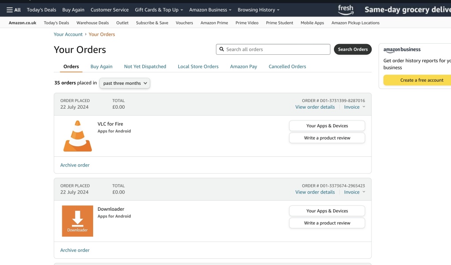Expand Gift Cards & Top Up dropdown

tap(159, 10)
